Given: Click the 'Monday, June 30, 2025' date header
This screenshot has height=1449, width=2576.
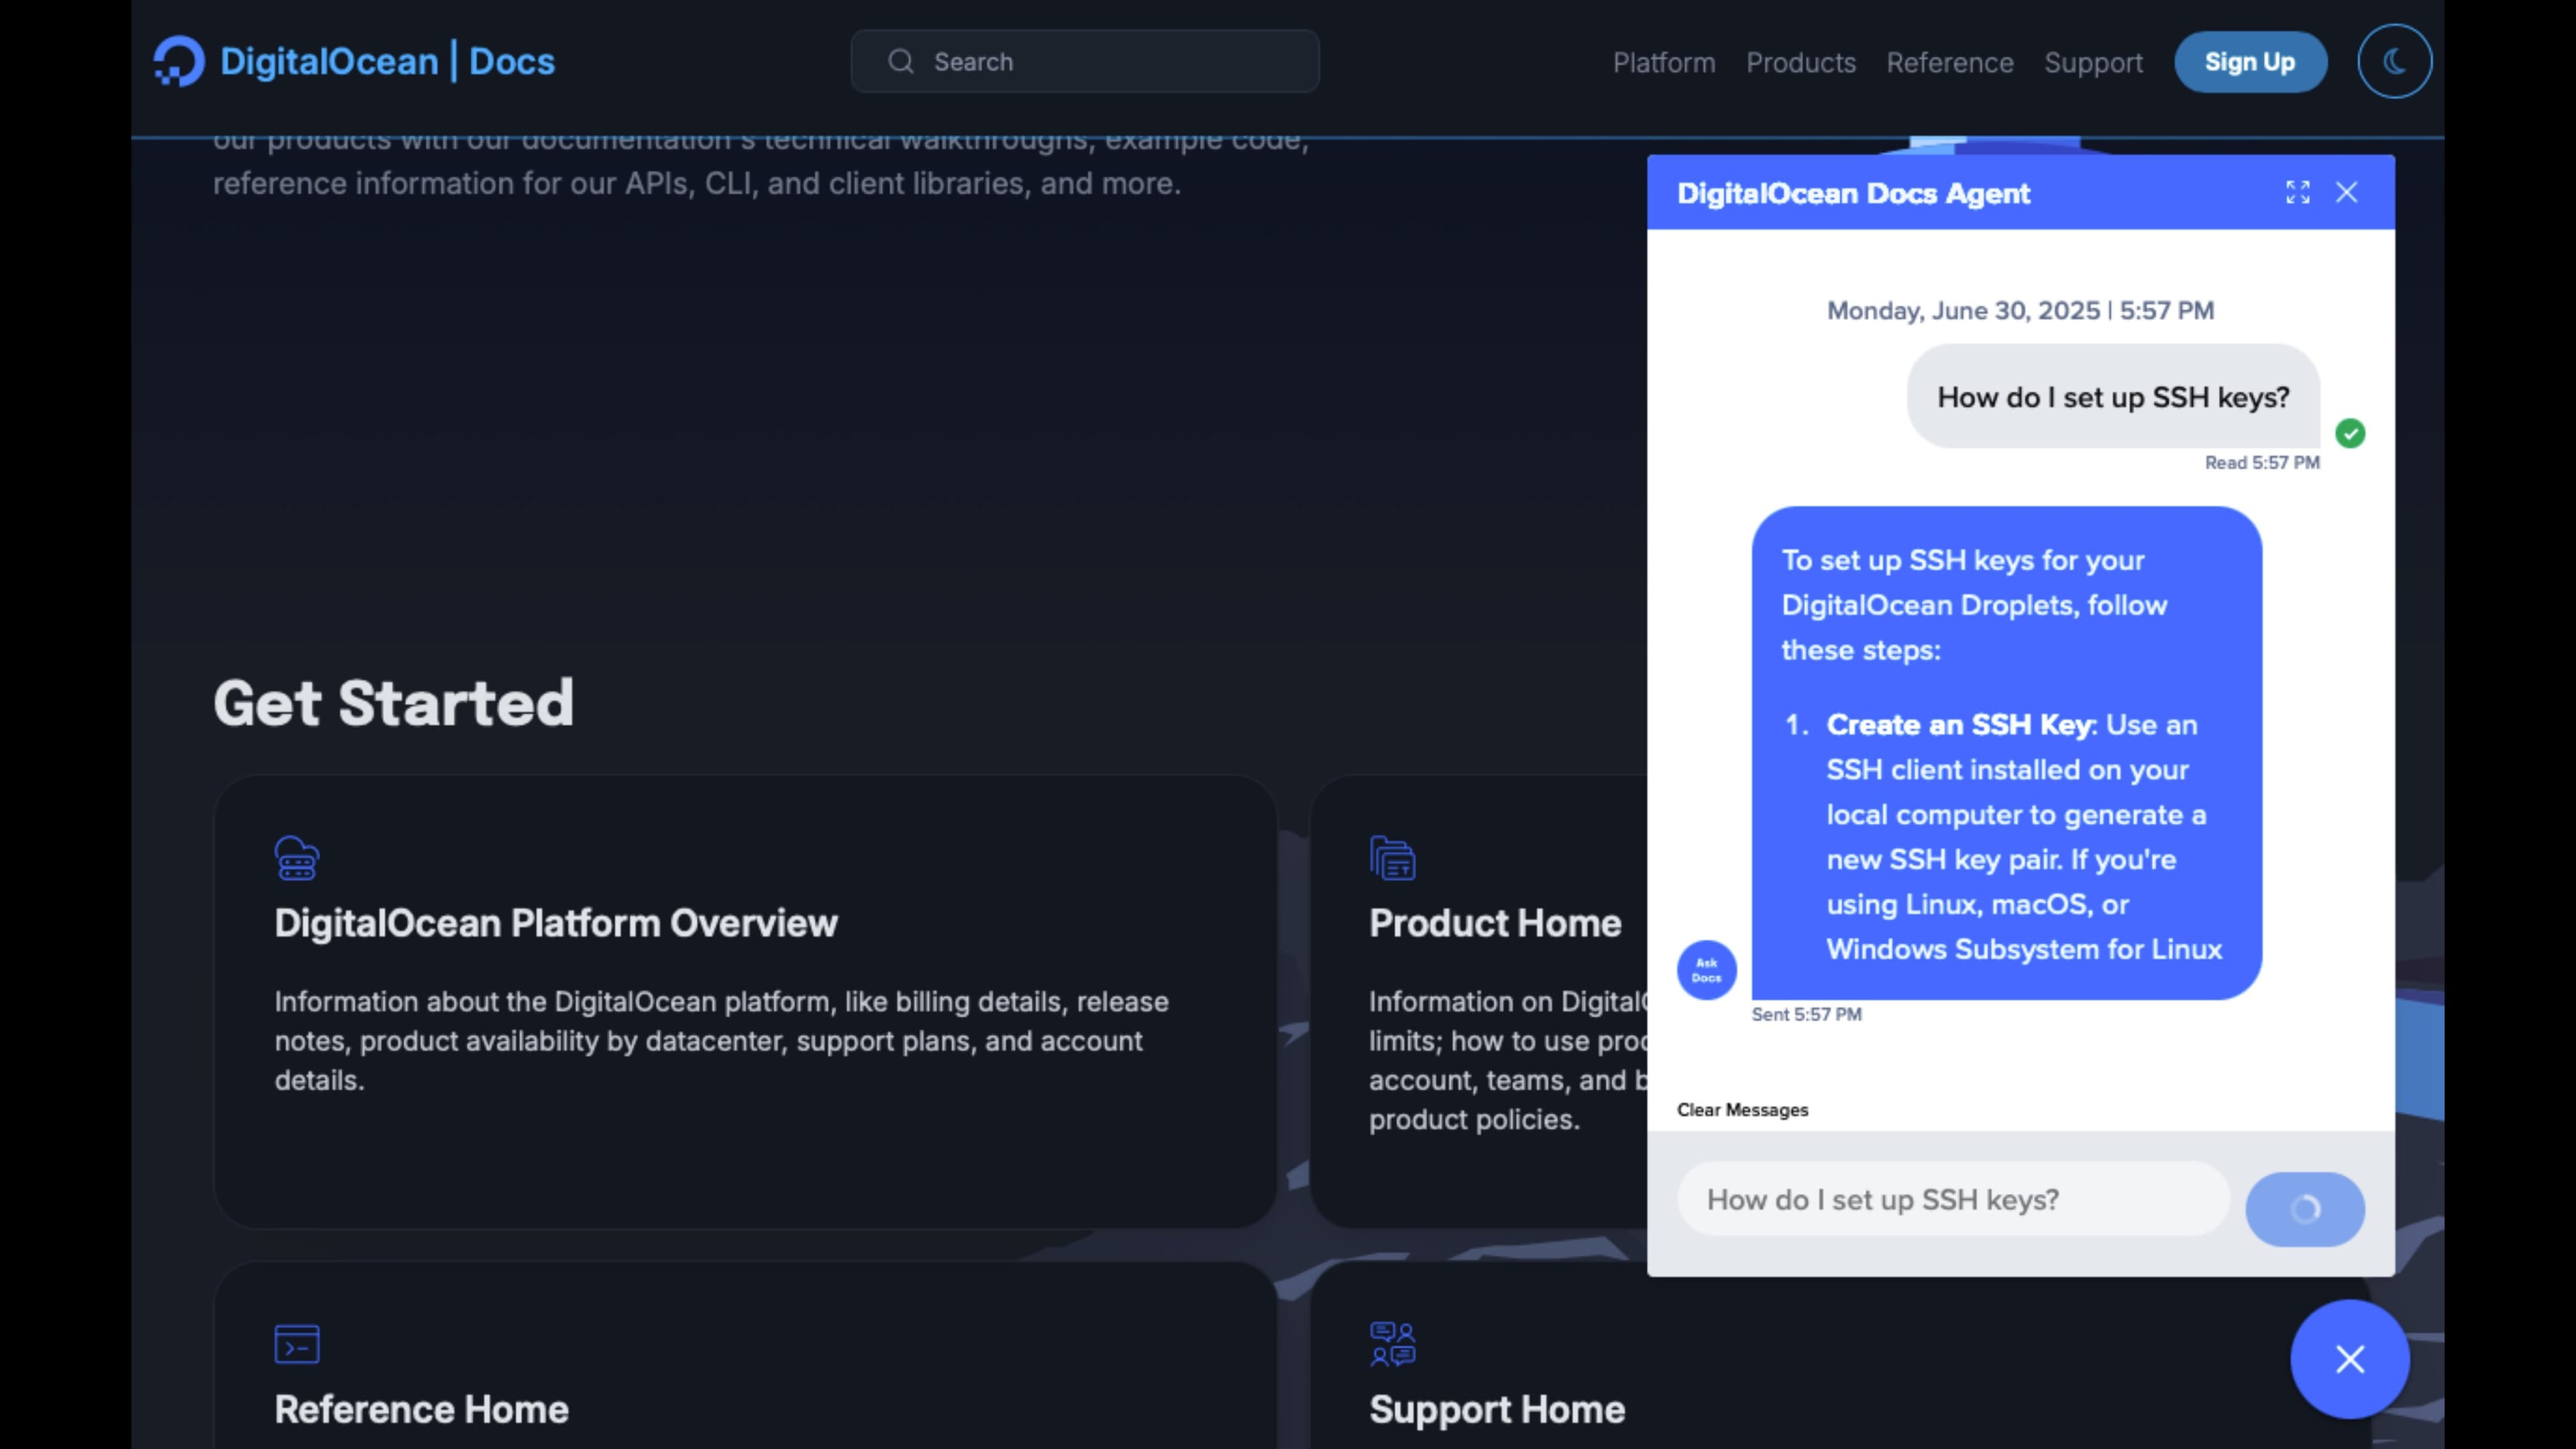Looking at the screenshot, I should pyautogui.click(x=2020, y=311).
